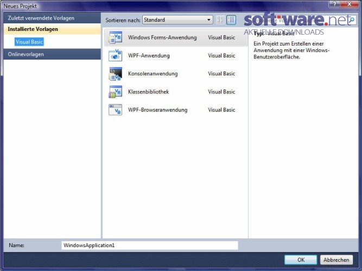Open the Sortieren nach dropdown
The height and width of the screenshot is (271, 362).
(177, 20)
